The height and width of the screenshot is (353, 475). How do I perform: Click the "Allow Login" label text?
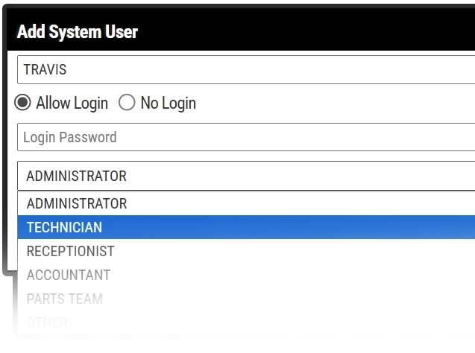72,103
